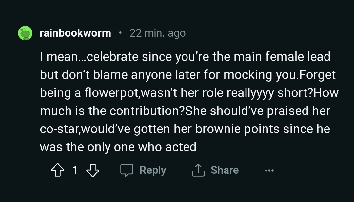This screenshot has width=354, height=202.
Task: Click the last line 'was the only one who acted'
Action: pos(118,147)
